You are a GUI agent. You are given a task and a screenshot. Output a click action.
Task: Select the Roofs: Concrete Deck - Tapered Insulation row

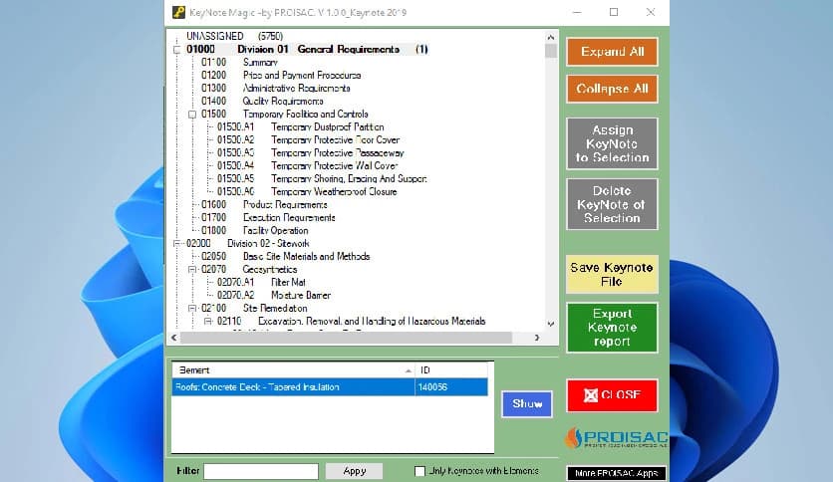tap(330, 387)
